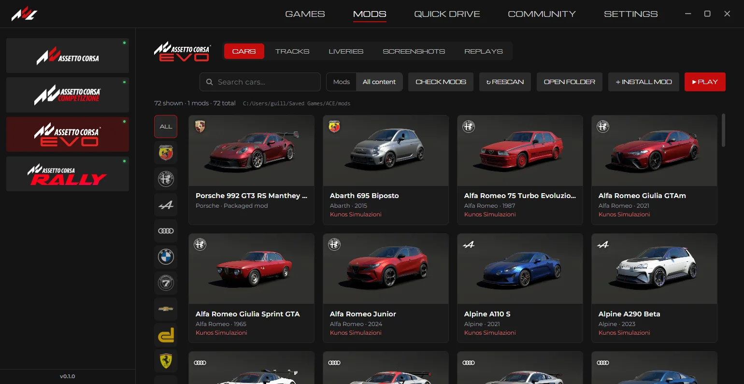Filter cars by Ferrari shield icon
This screenshot has width=744, height=384.
(166, 361)
